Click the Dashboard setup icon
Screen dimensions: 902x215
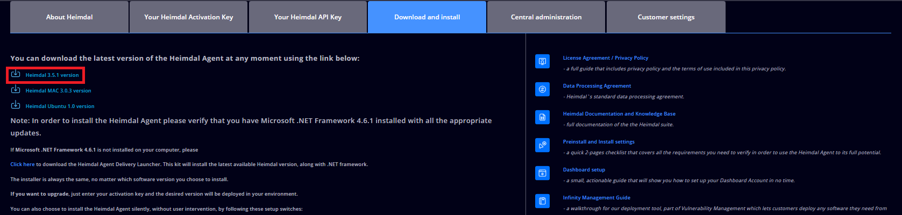pyautogui.click(x=542, y=173)
